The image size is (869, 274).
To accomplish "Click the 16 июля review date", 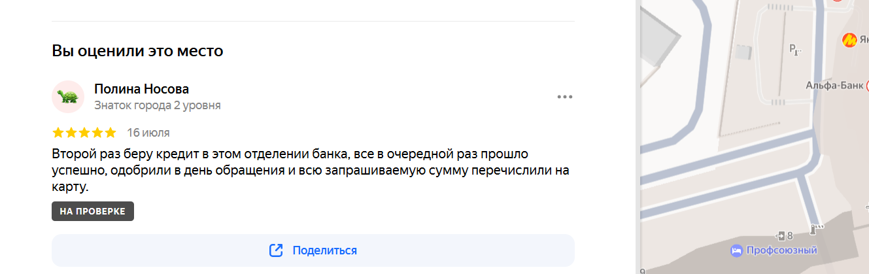I will coord(148,133).
